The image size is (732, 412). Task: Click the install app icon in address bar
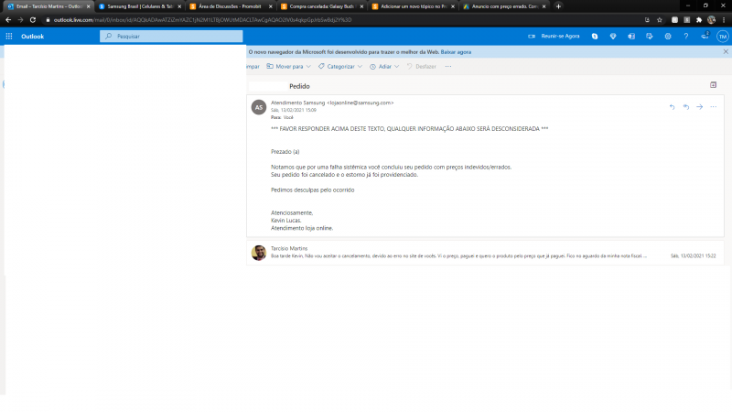point(647,20)
